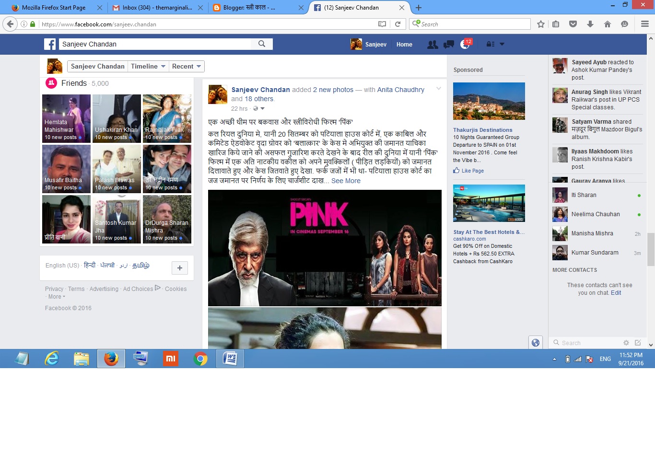Launch Google Chrome from taskbar
Screen dimensions: 655x464
click(x=200, y=359)
